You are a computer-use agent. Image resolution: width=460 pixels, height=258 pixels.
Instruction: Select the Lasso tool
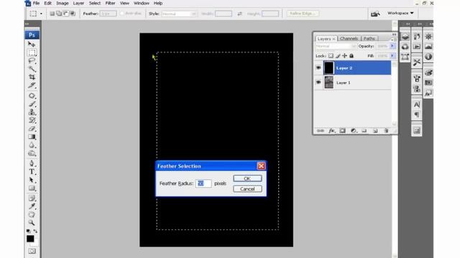32,61
